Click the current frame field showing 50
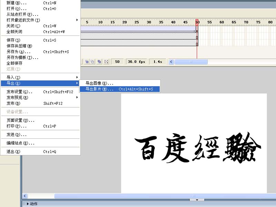 tap(117, 62)
